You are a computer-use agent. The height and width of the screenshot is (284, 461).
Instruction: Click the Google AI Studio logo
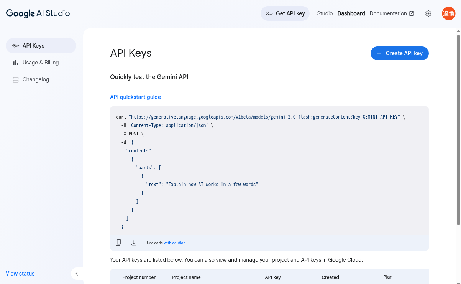(38, 13)
